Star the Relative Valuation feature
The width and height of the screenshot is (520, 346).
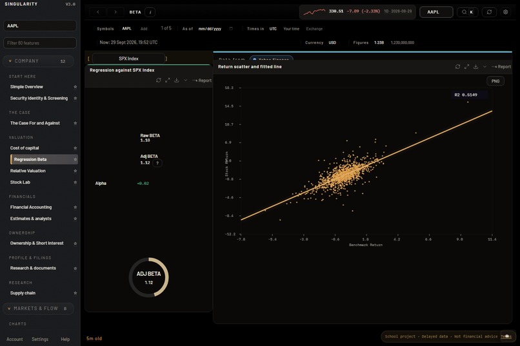click(x=75, y=171)
